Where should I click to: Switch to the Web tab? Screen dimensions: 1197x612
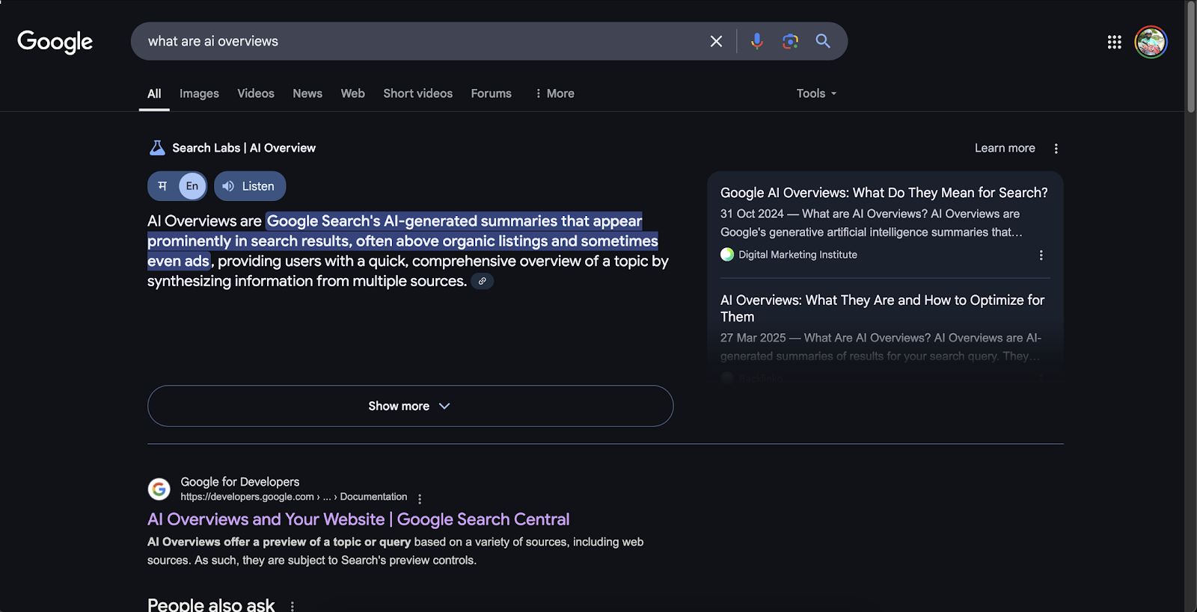coord(353,93)
